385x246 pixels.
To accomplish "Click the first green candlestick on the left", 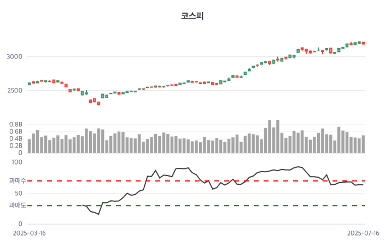I will 30,84.
